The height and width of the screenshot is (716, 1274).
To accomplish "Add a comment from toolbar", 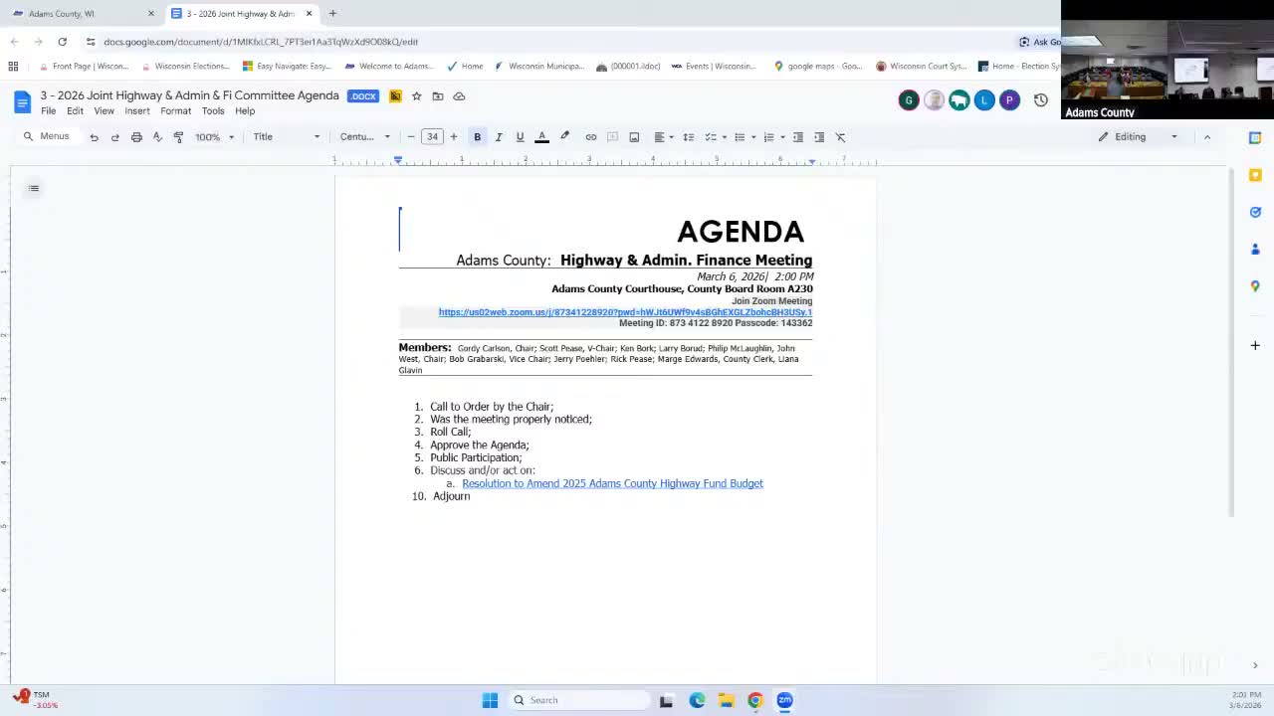I will (612, 137).
